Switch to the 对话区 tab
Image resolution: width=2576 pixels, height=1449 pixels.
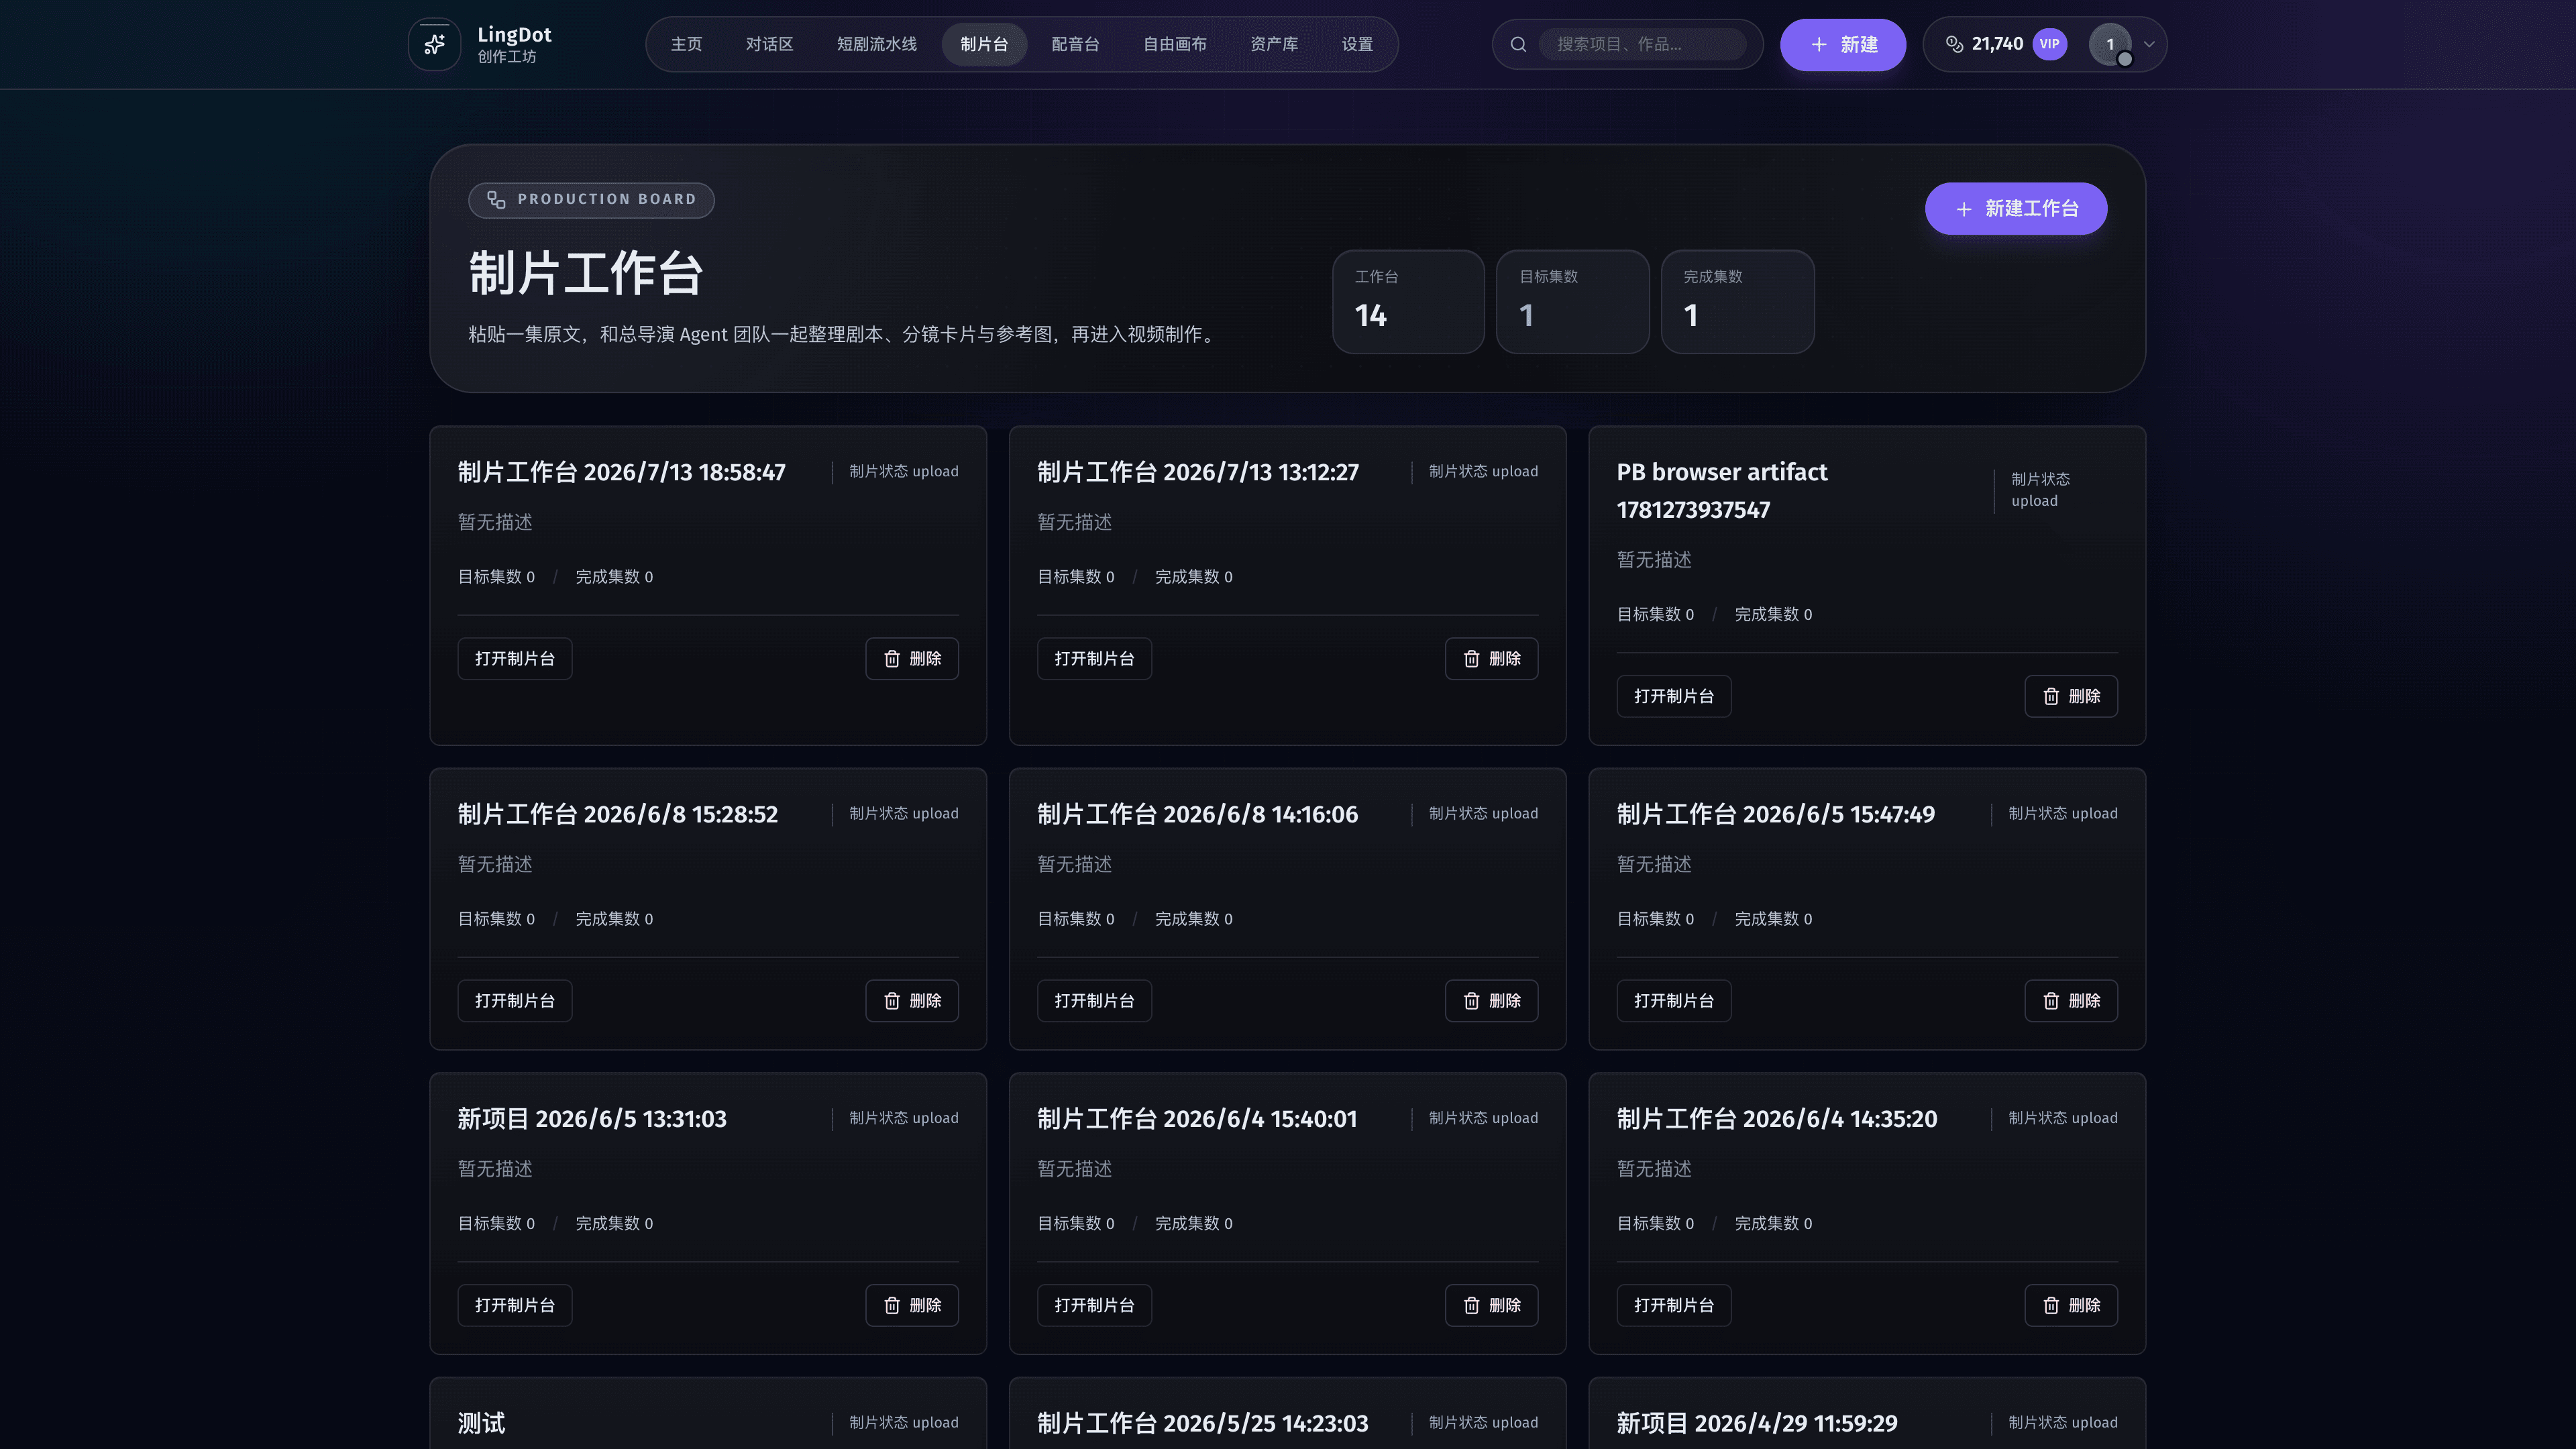[x=769, y=44]
